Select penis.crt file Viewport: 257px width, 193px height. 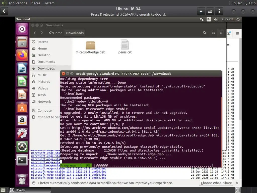click(x=125, y=47)
